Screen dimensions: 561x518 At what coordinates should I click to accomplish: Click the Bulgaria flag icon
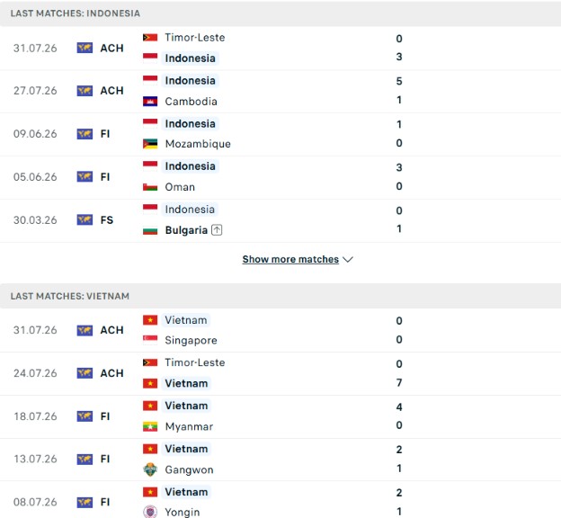tap(150, 230)
